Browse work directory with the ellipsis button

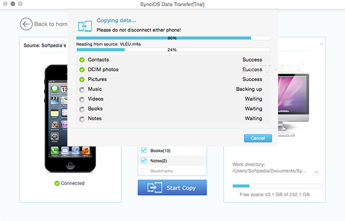tap(317, 172)
